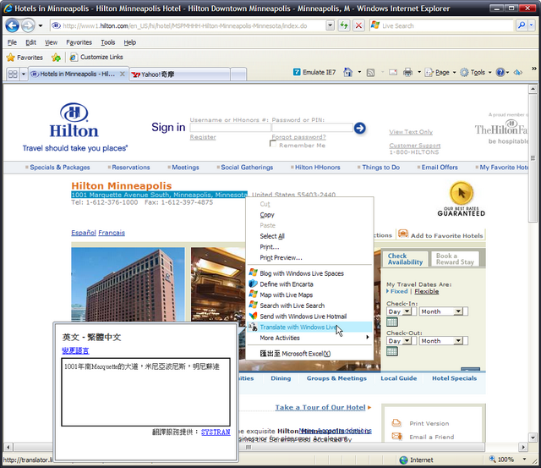Image resolution: width=541 pixels, height=468 pixels.
Task: Open the Check-In calendar icon
Action: pos(392,322)
